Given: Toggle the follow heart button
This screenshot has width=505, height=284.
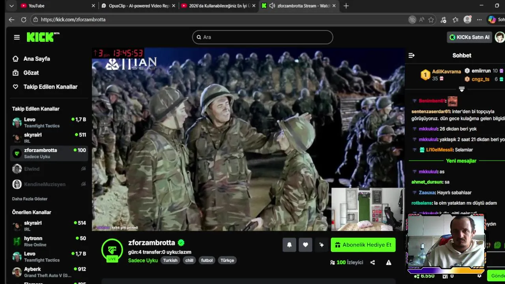Looking at the screenshot, I should [x=305, y=245].
